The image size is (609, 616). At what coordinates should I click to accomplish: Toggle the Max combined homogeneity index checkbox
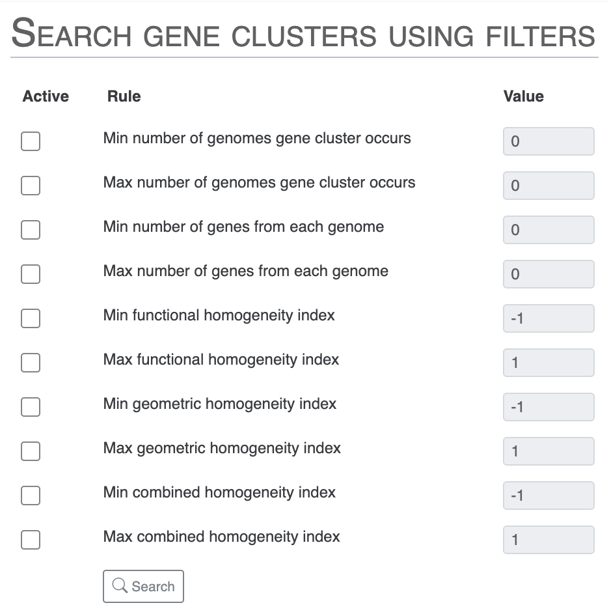30,539
